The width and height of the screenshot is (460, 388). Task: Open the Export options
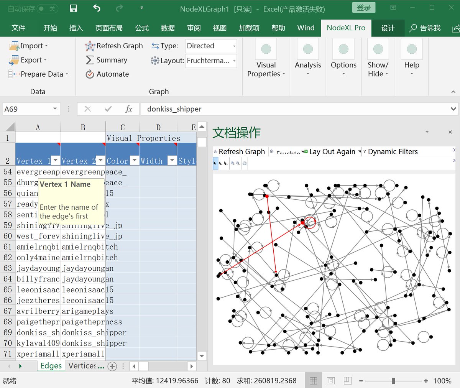pos(28,60)
